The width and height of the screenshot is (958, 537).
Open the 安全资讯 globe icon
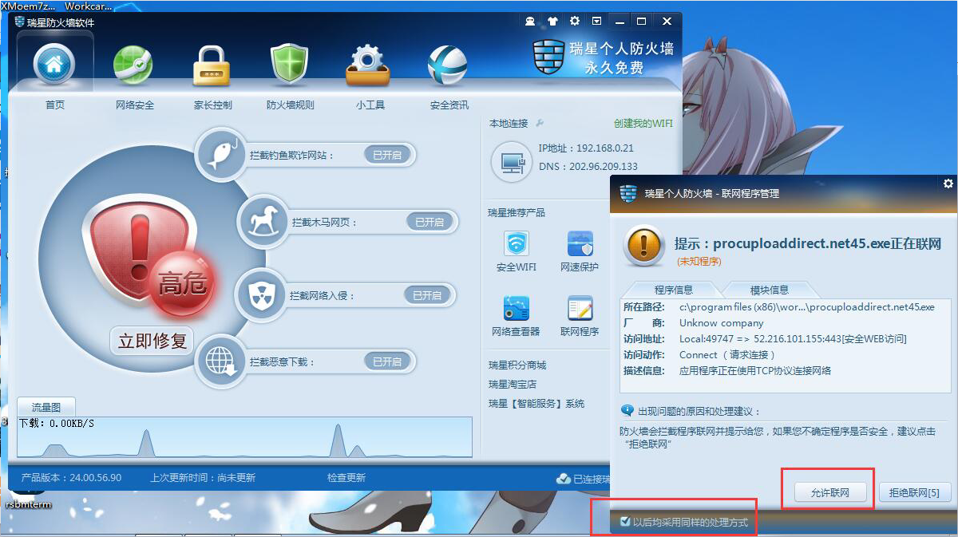[x=447, y=65]
